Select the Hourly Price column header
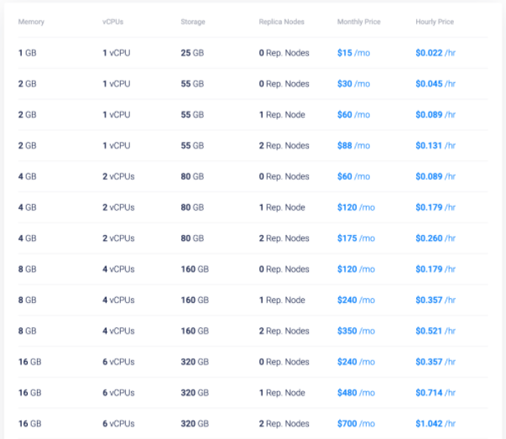The height and width of the screenshot is (439, 506). pyautogui.click(x=435, y=22)
